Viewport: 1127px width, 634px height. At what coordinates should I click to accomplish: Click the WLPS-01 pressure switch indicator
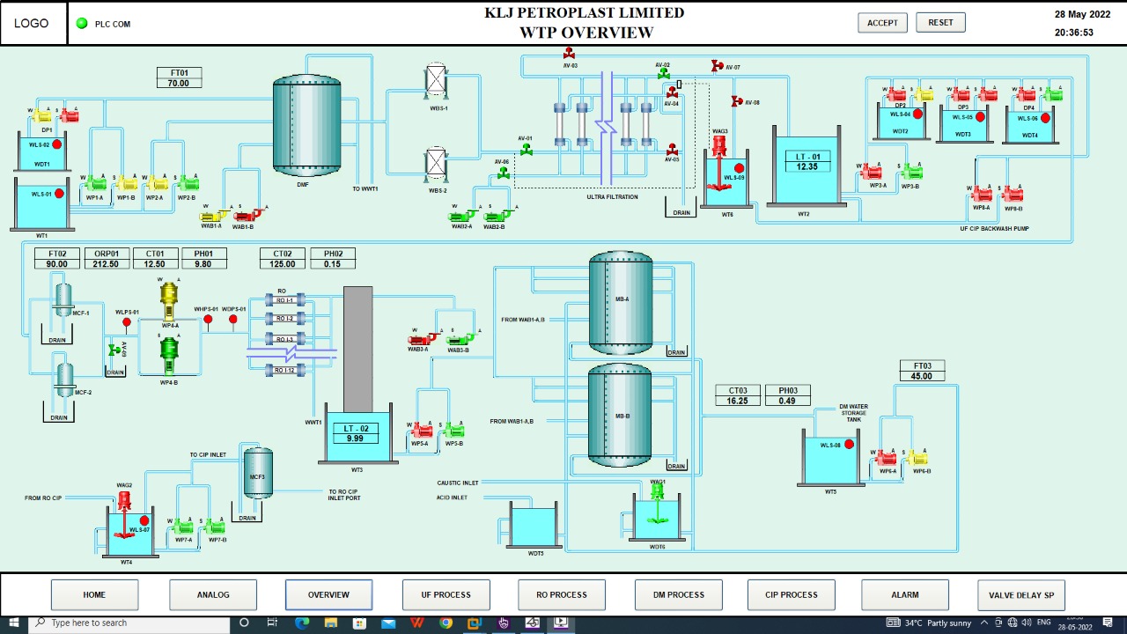pos(127,323)
